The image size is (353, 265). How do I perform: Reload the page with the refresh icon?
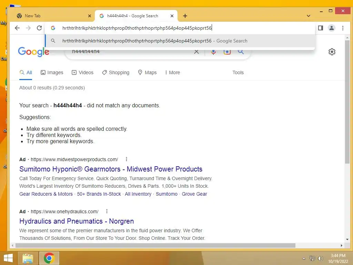tap(39, 28)
